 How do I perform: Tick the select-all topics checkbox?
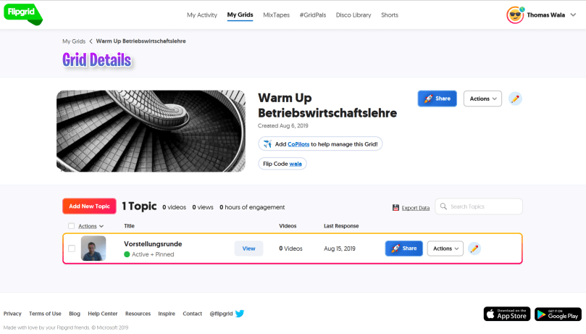coord(71,226)
